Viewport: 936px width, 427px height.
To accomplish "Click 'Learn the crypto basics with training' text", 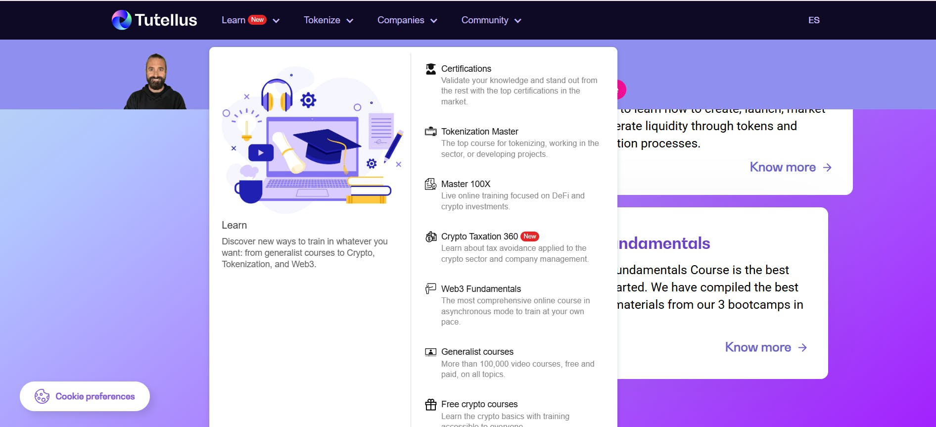I will pyautogui.click(x=505, y=420).
